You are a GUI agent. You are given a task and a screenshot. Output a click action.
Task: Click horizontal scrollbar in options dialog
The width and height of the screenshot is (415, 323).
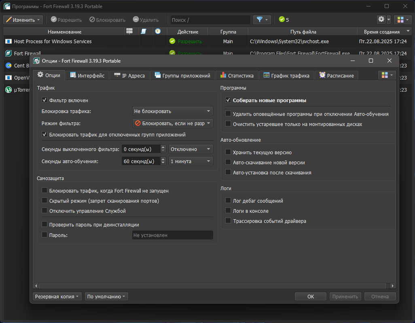pyautogui.click(x=212, y=286)
